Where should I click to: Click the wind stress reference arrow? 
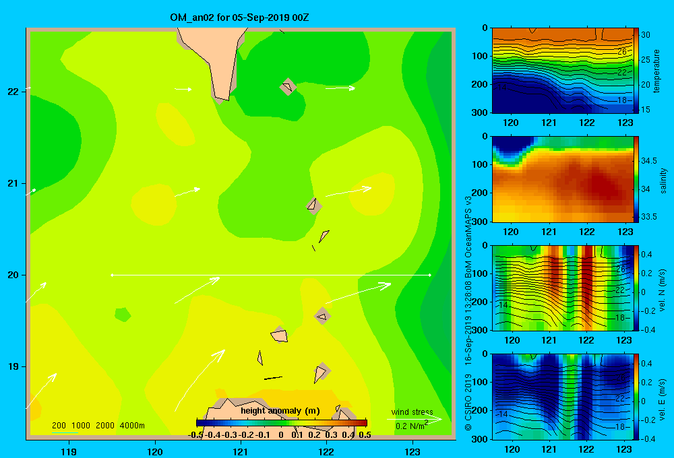tap(415, 419)
